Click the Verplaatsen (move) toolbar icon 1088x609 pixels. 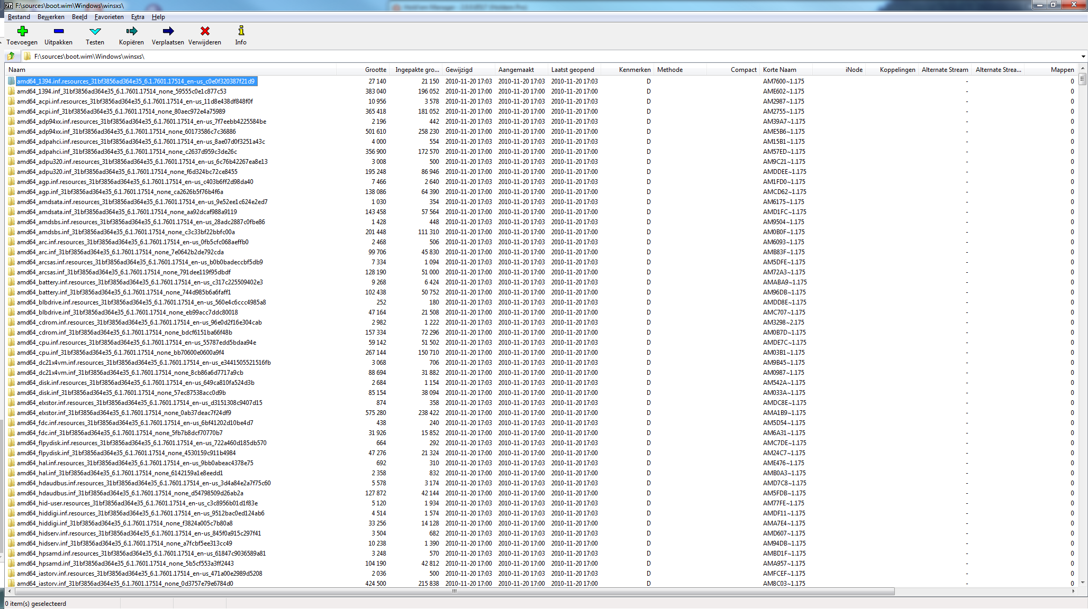click(168, 31)
